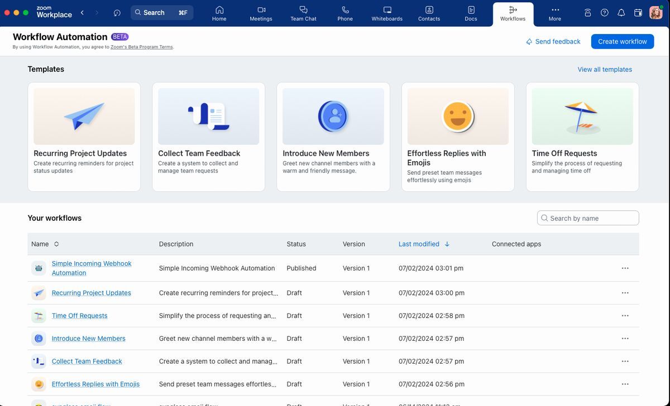Viewport: 670px width, 406px height.
Task: Open the Recurring Project Updates workflow link
Action: pyautogui.click(x=92, y=293)
